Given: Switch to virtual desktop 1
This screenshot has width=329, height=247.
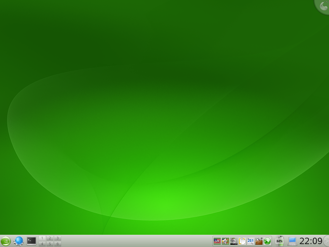Looking at the screenshot, I should 42,238.
